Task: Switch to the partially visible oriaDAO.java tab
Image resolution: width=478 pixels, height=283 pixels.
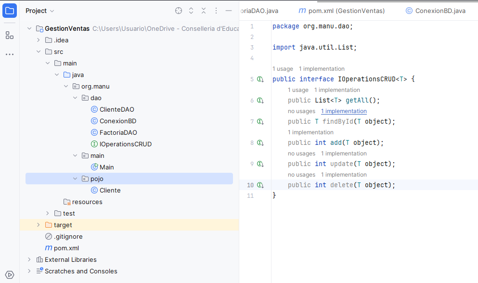Action: coord(259,11)
